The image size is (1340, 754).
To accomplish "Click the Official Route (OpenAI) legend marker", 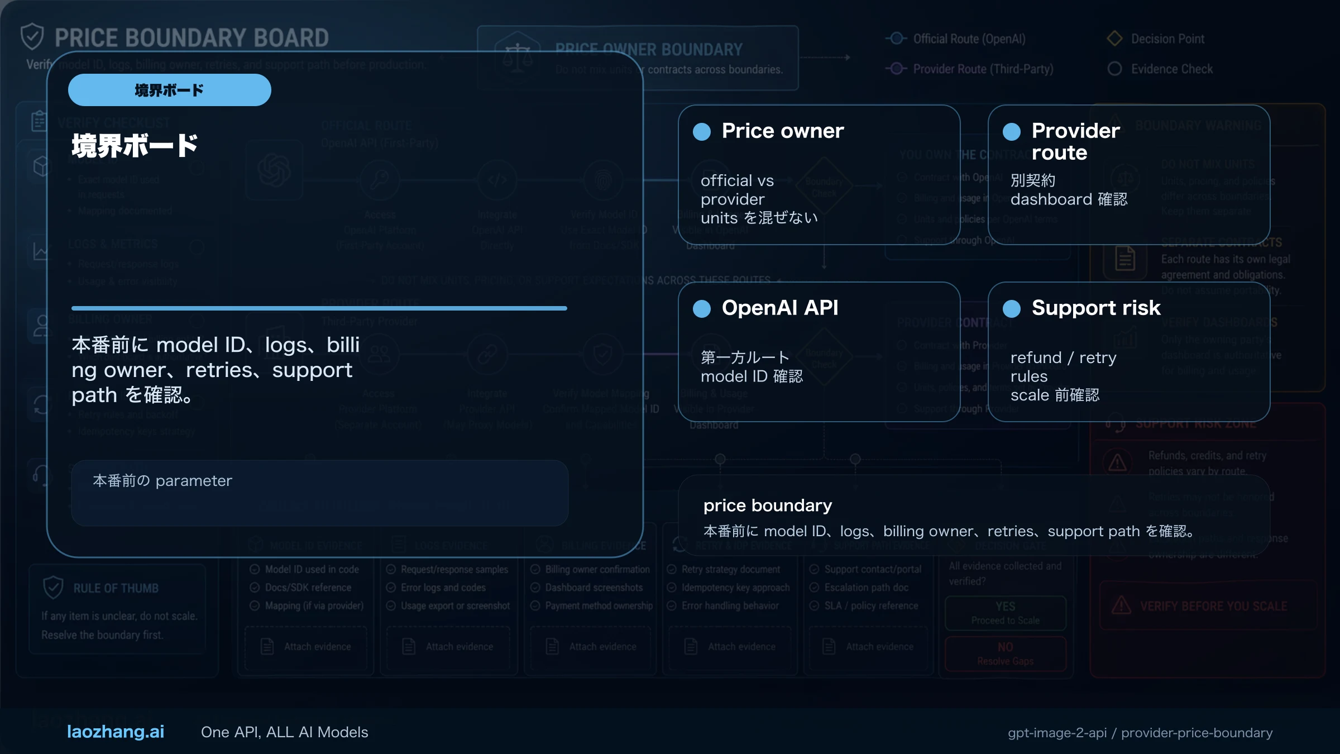I will click(896, 39).
